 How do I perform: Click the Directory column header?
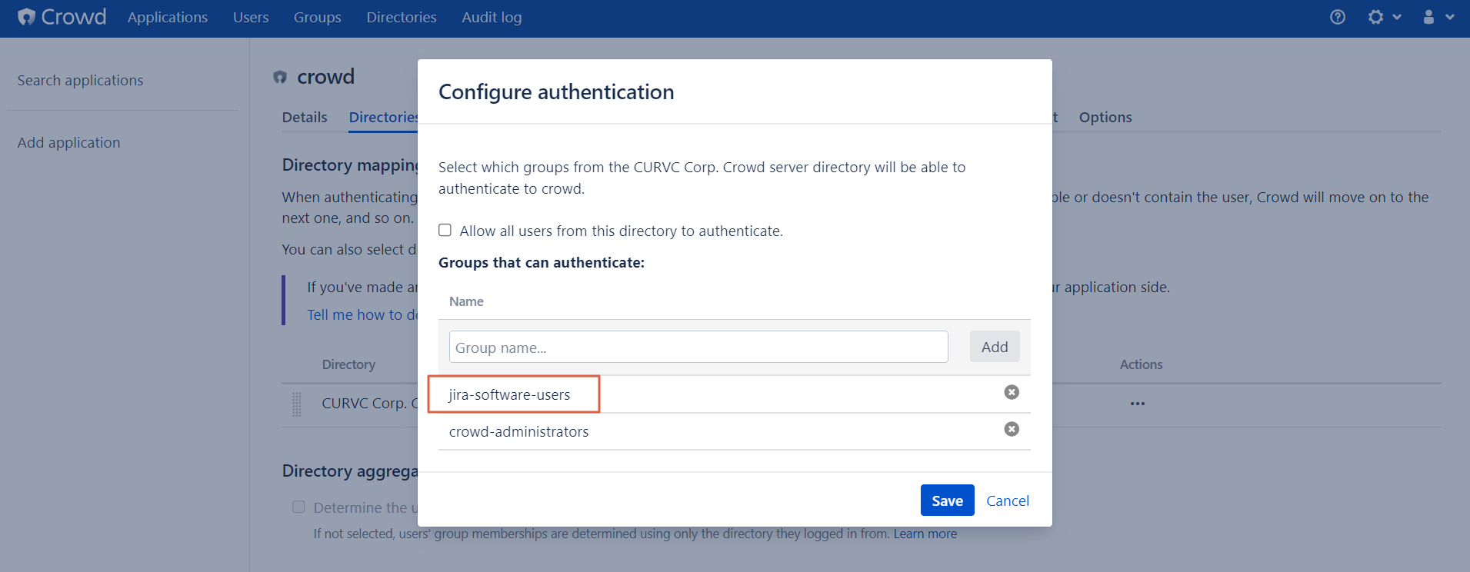click(348, 364)
